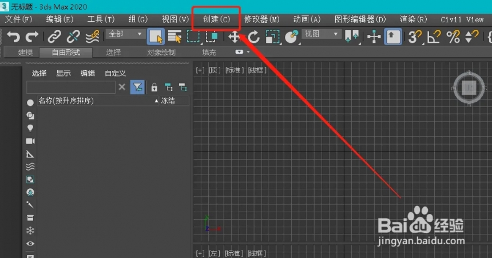Open the 工具(T) menu
The width and height of the screenshot is (492, 258).
pyautogui.click(x=101, y=19)
